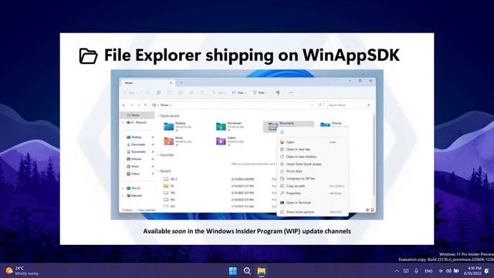Image resolution: width=494 pixels, height=278 pixels.
Task: Open File Explorer from the taskbar
Action: 261,271
